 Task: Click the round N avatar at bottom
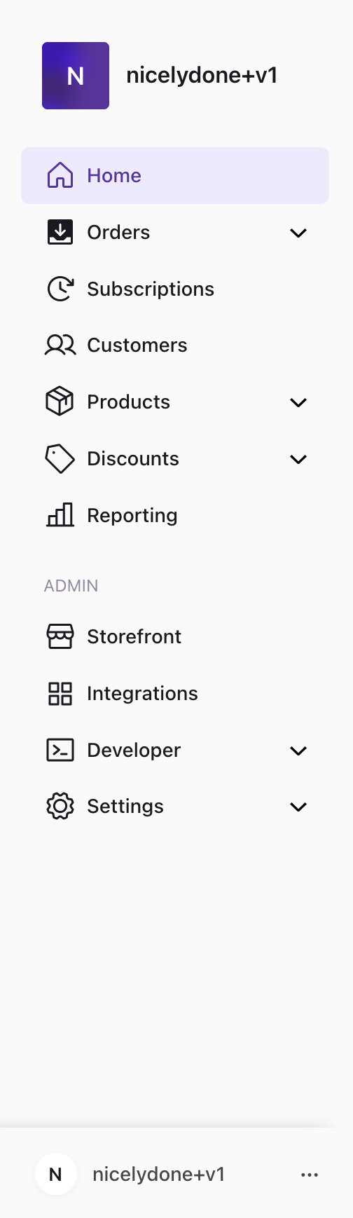click(56, 1174)
